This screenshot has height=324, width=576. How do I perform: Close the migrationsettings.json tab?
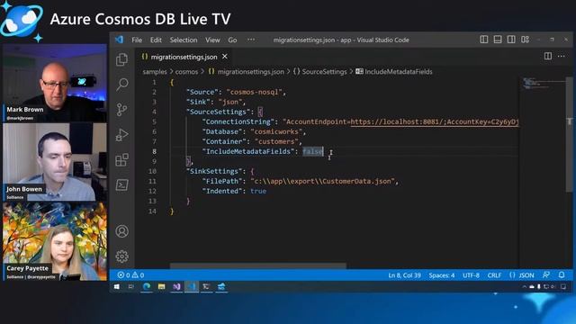coord(225,57)
